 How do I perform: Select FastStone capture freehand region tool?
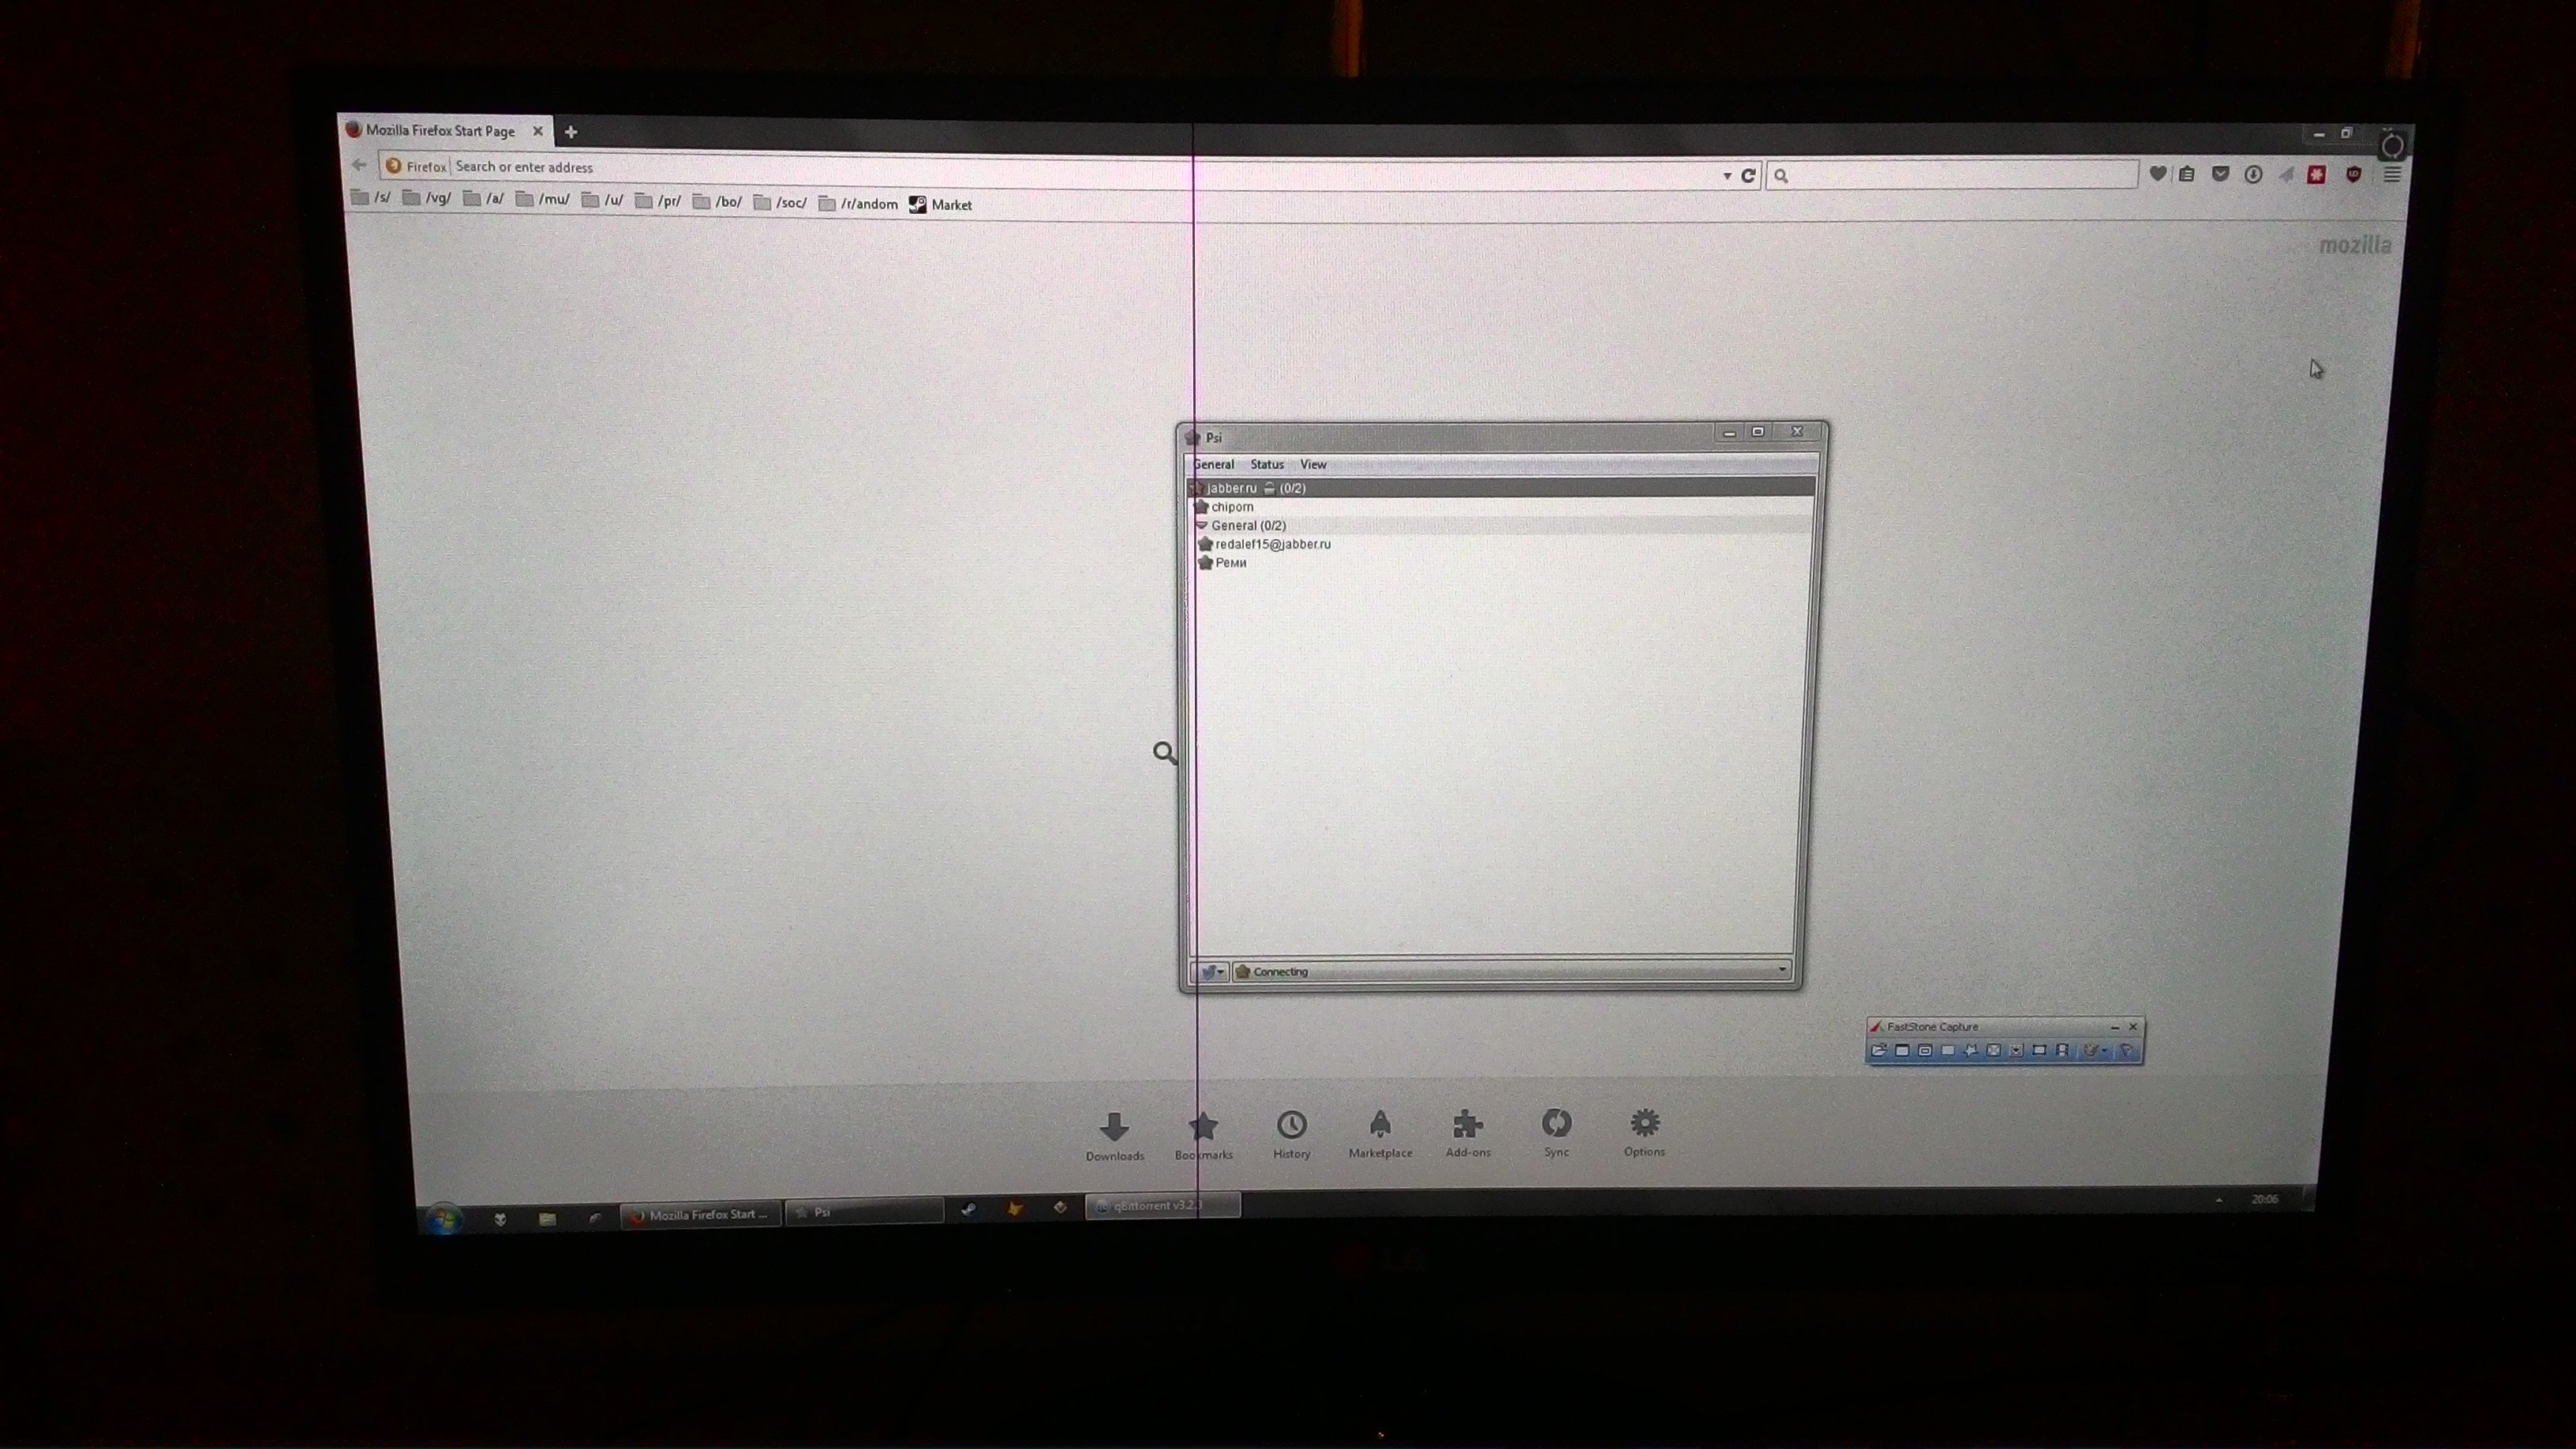[1970, 1050]
